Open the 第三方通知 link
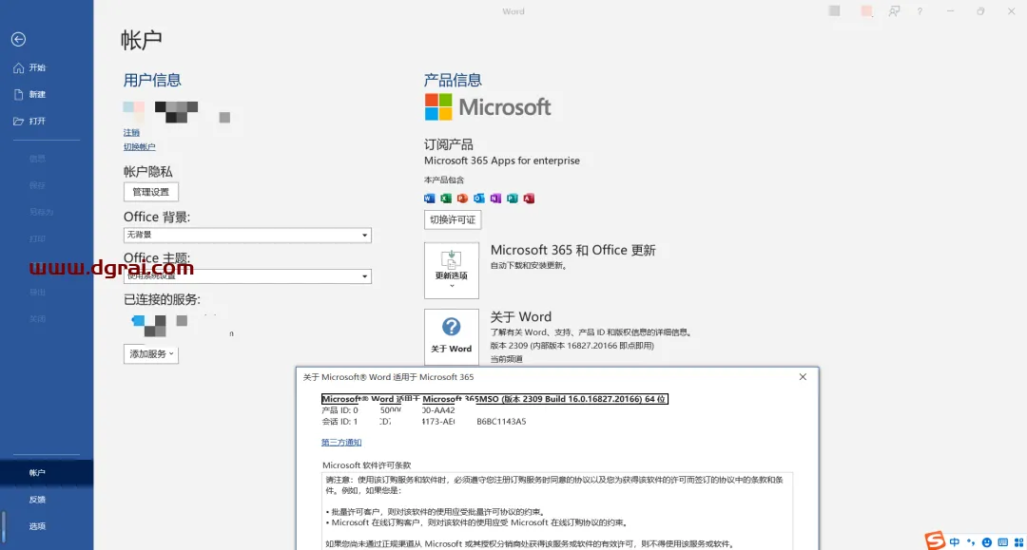1027x550 pixels. 341,443
